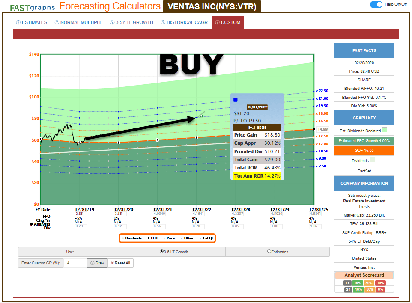412x303 pixels.
Task: Select the CUSTOM tab
Action: [228, 22]
